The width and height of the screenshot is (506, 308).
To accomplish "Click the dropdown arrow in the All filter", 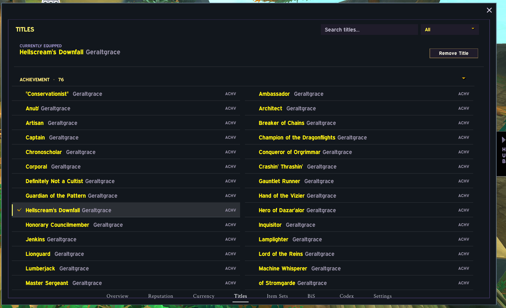I will [x=473, y=28].
